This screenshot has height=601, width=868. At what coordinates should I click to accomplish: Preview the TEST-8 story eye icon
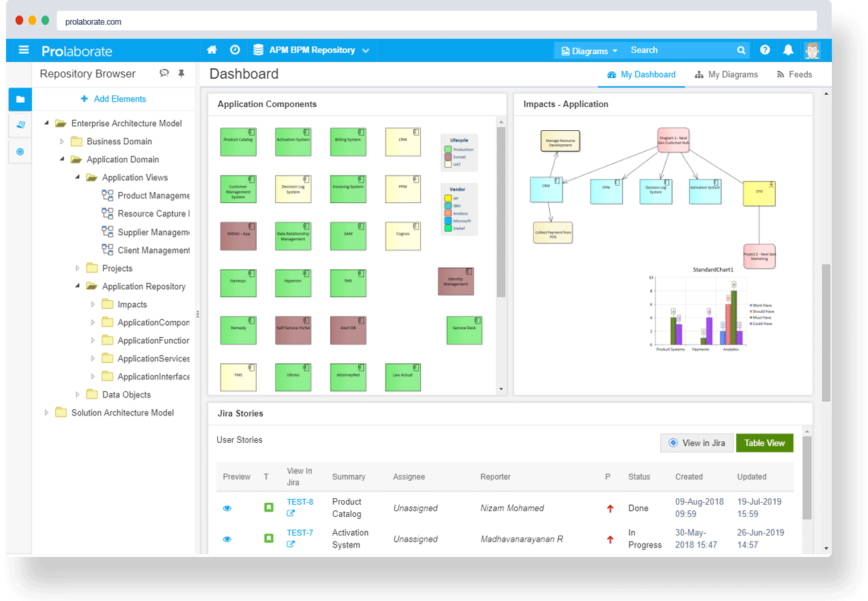tap(227, 509)
